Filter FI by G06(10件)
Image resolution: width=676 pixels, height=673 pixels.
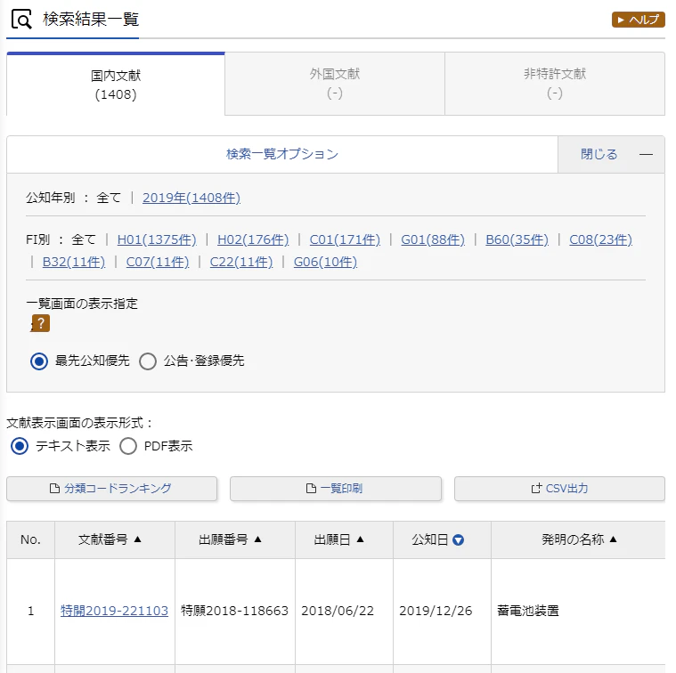325,262
